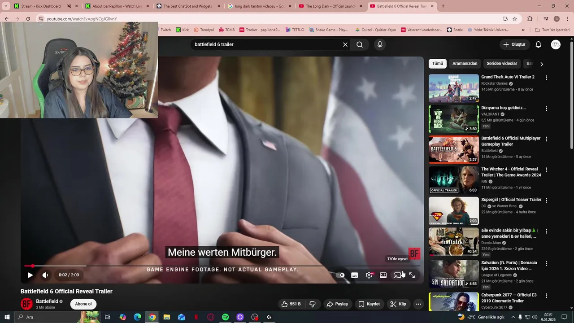Select the Aramanızdan filter chip
574x323 pixels.
465,64
